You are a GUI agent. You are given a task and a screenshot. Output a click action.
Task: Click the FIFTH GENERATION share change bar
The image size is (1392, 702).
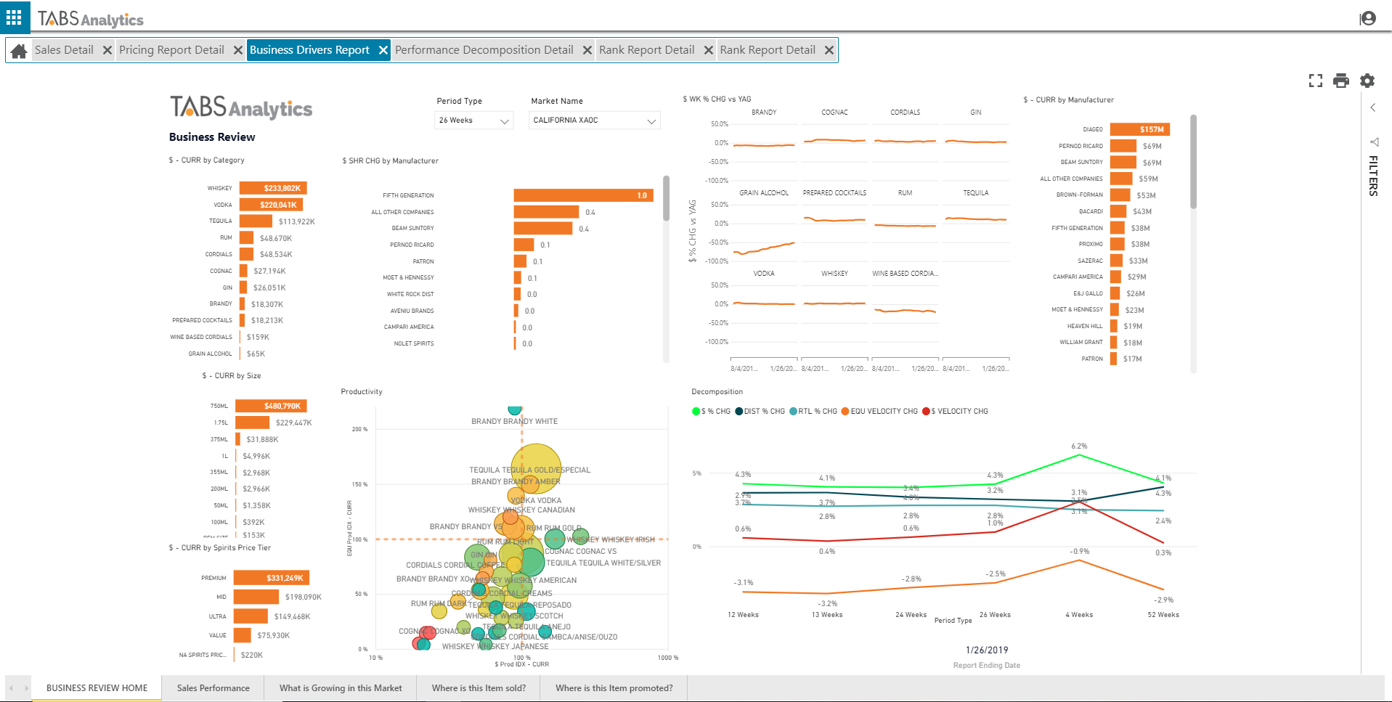point(583,195)
